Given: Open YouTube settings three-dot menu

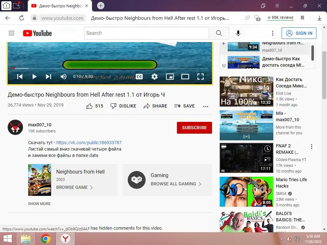Looking at the screenshot, I should coord(273,33).
